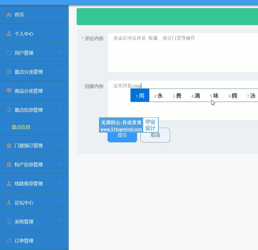
Task: Open the 用户管理 menu
Action: (34, 53)
